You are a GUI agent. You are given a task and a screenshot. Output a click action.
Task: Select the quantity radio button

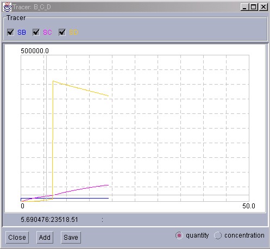tap(179, 235)
